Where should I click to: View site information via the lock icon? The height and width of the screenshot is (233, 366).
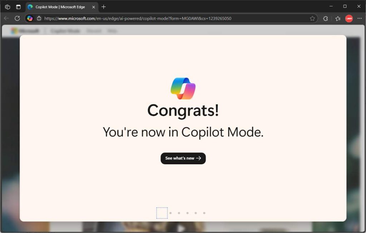pyautogui.click(x=39, y=18)
